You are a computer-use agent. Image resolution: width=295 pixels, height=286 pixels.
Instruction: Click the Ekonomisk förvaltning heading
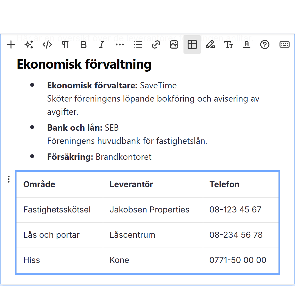(x=84, y=64)
